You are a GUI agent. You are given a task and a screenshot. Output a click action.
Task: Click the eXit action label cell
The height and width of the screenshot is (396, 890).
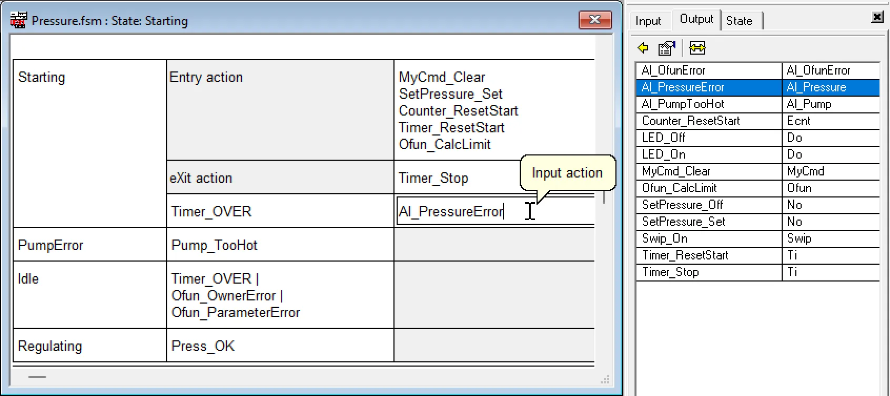[280, 178]
